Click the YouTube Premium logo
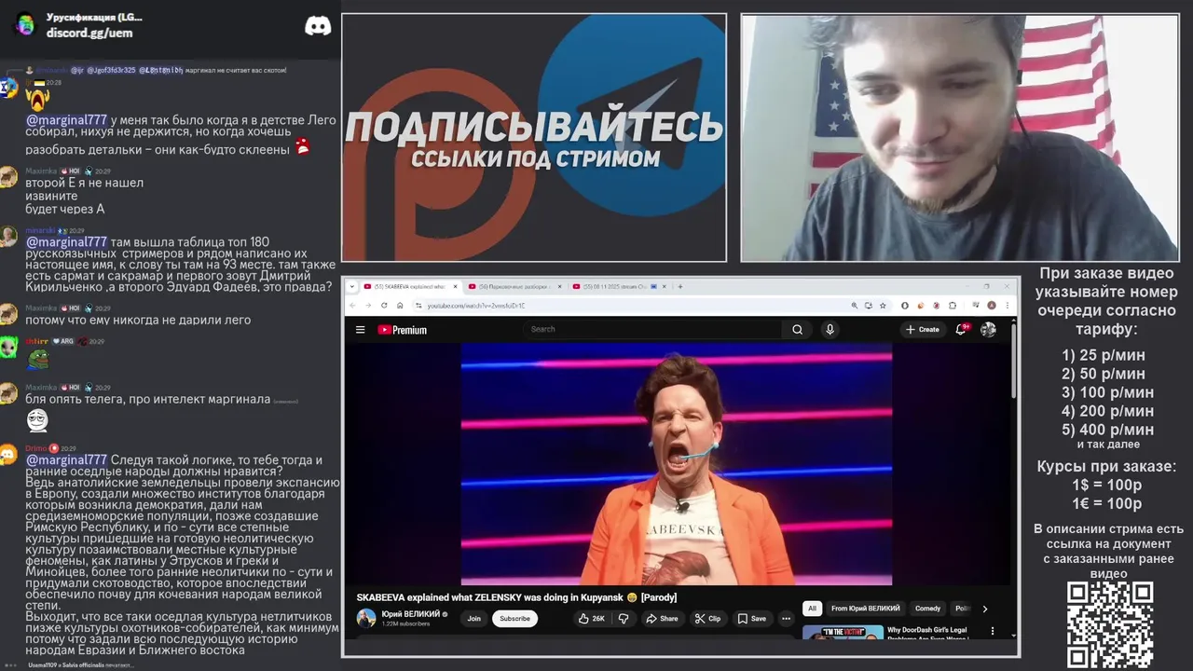Screen dimensions: 1193x671 click(x=402, y=329)
